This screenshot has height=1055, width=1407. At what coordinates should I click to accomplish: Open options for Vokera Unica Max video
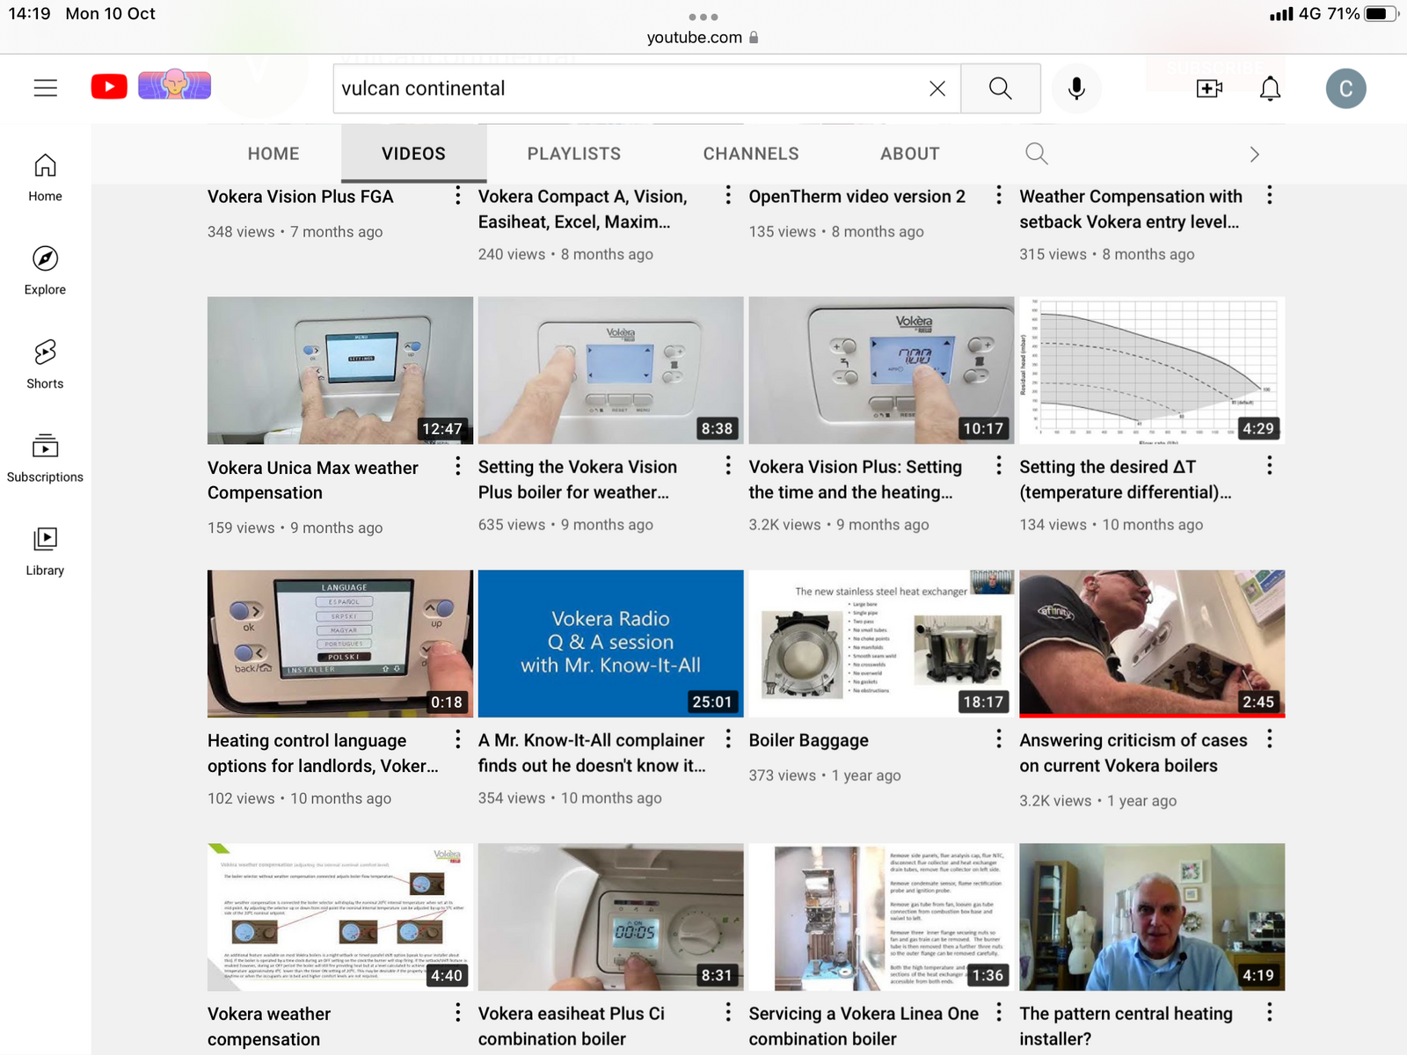click(457, 467)
